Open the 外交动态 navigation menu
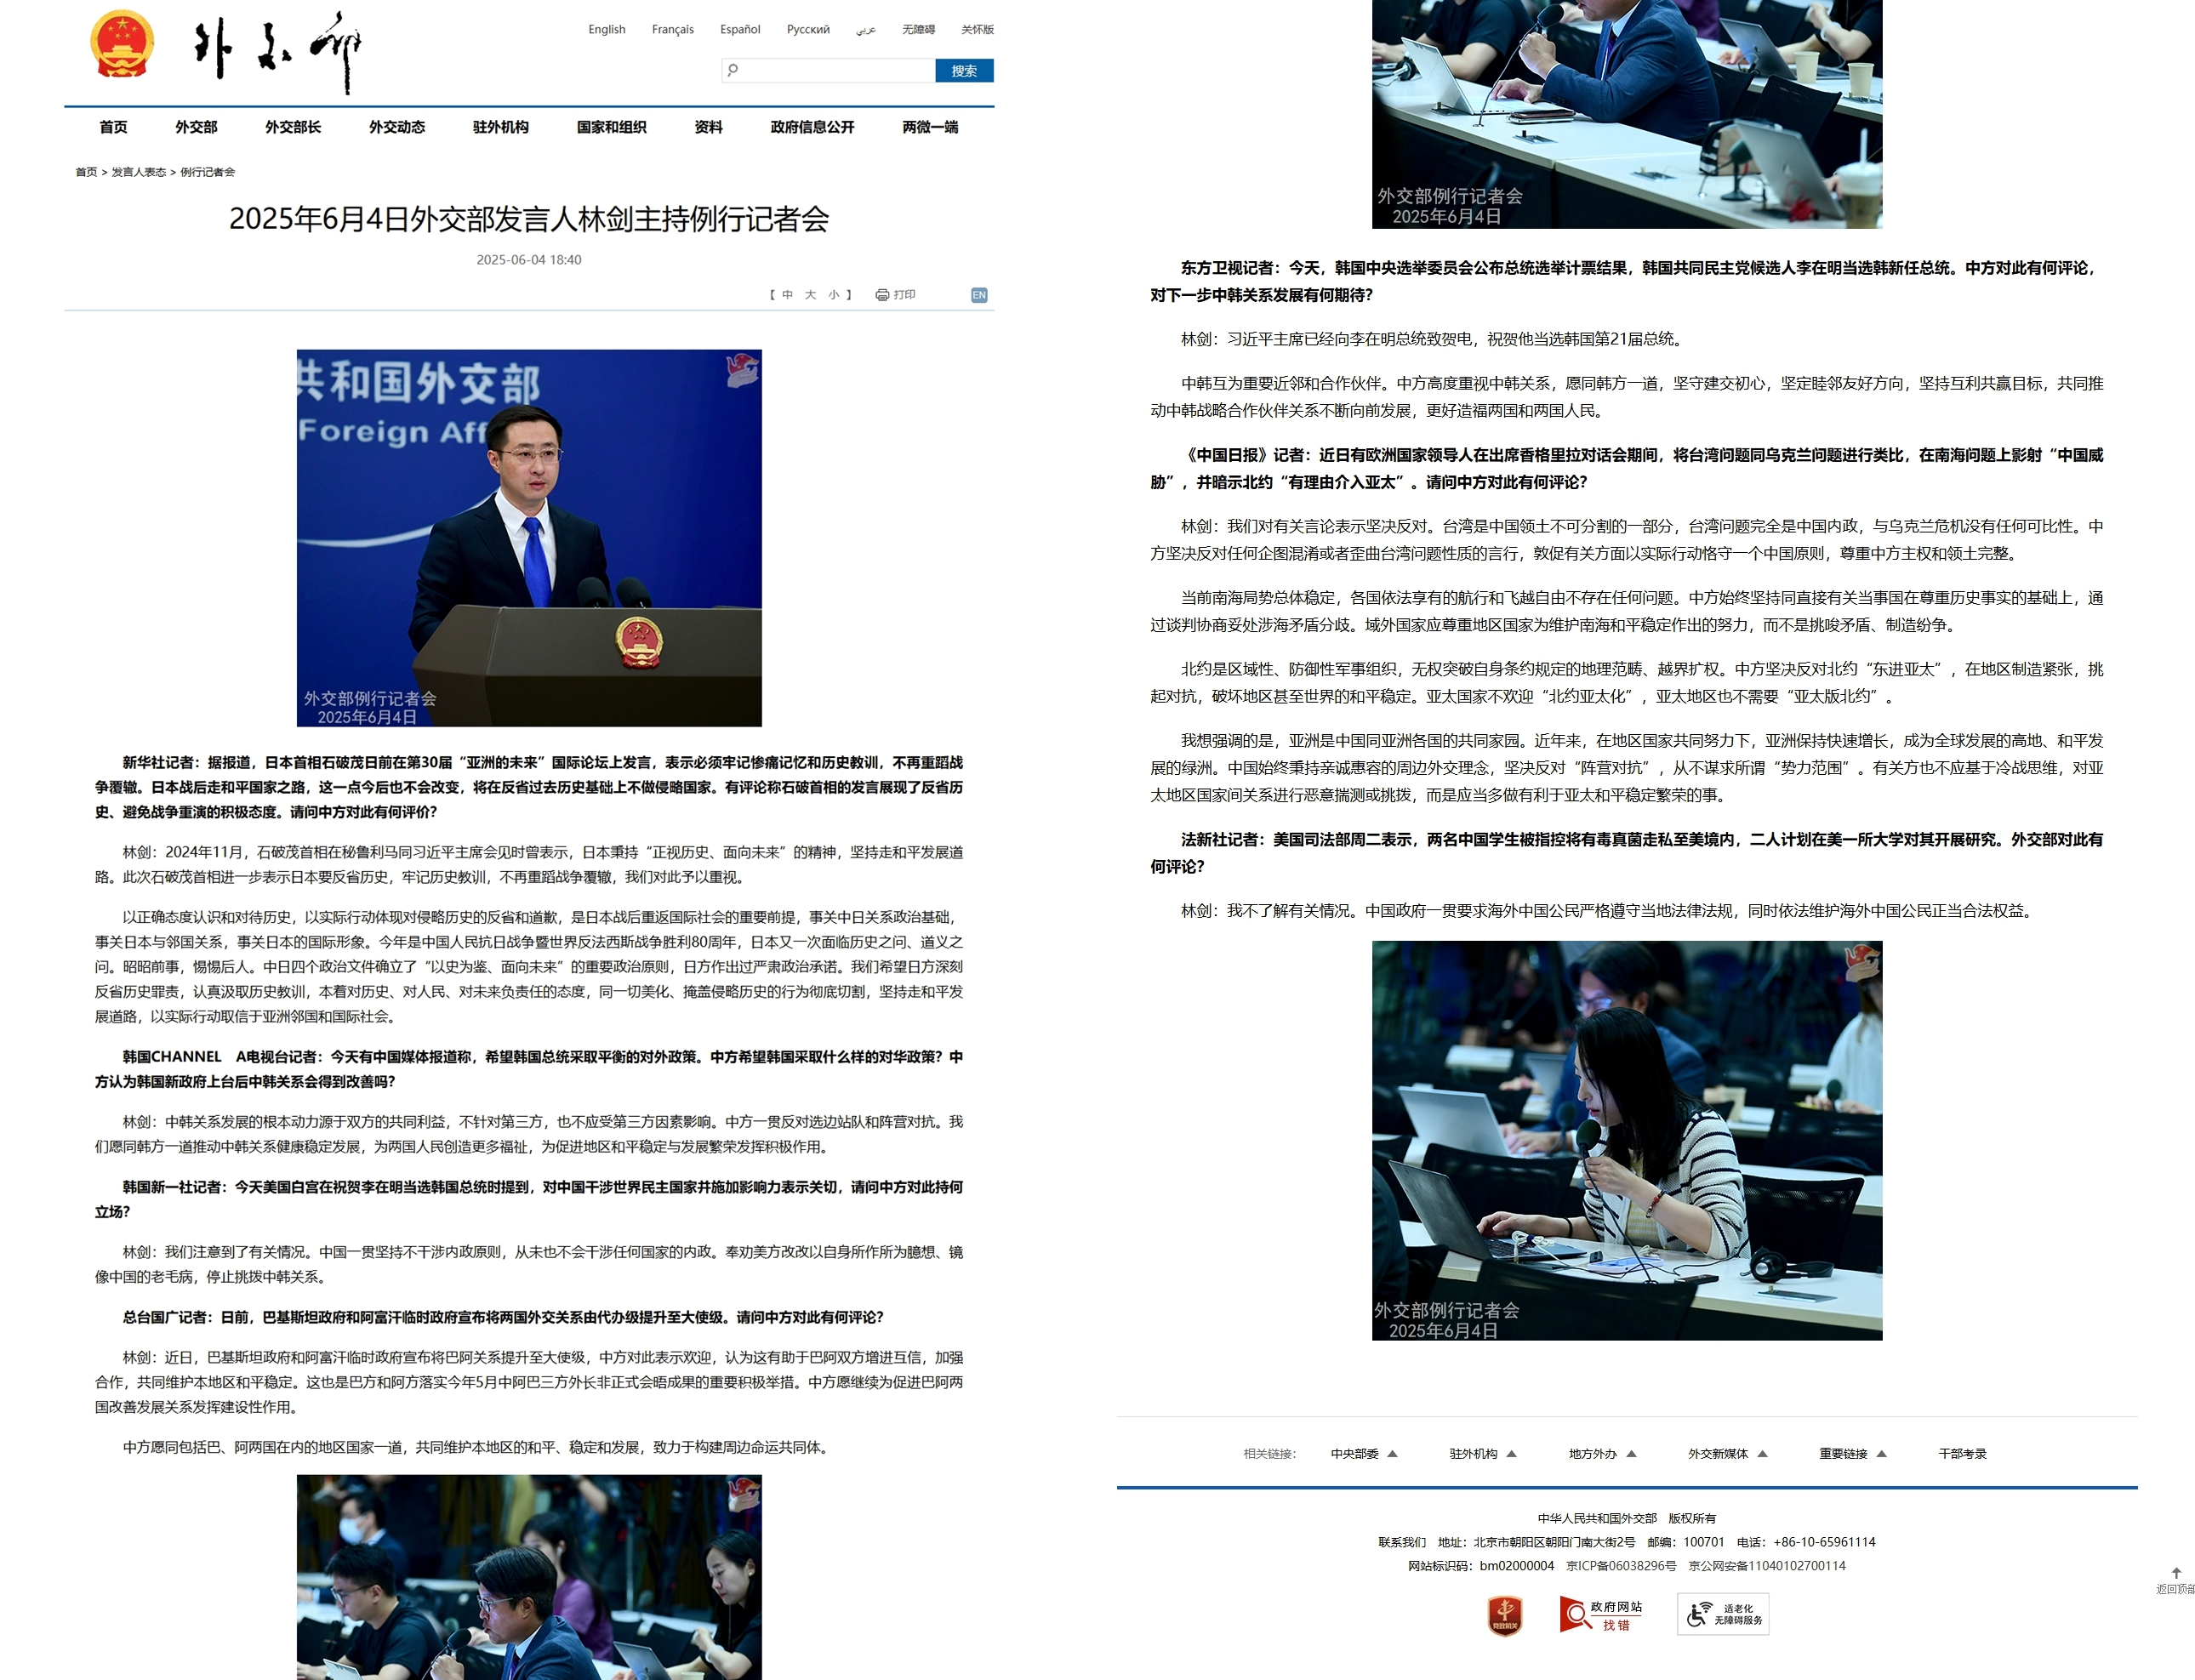2195x1680 pixels. pos(397,127)
